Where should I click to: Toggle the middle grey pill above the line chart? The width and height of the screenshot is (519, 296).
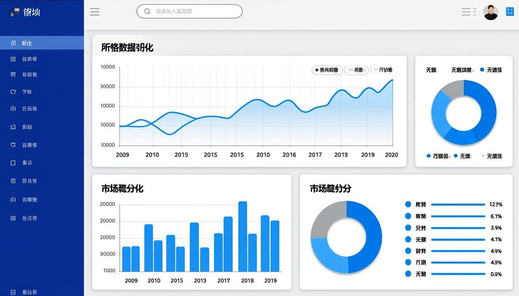pos(356,70)
